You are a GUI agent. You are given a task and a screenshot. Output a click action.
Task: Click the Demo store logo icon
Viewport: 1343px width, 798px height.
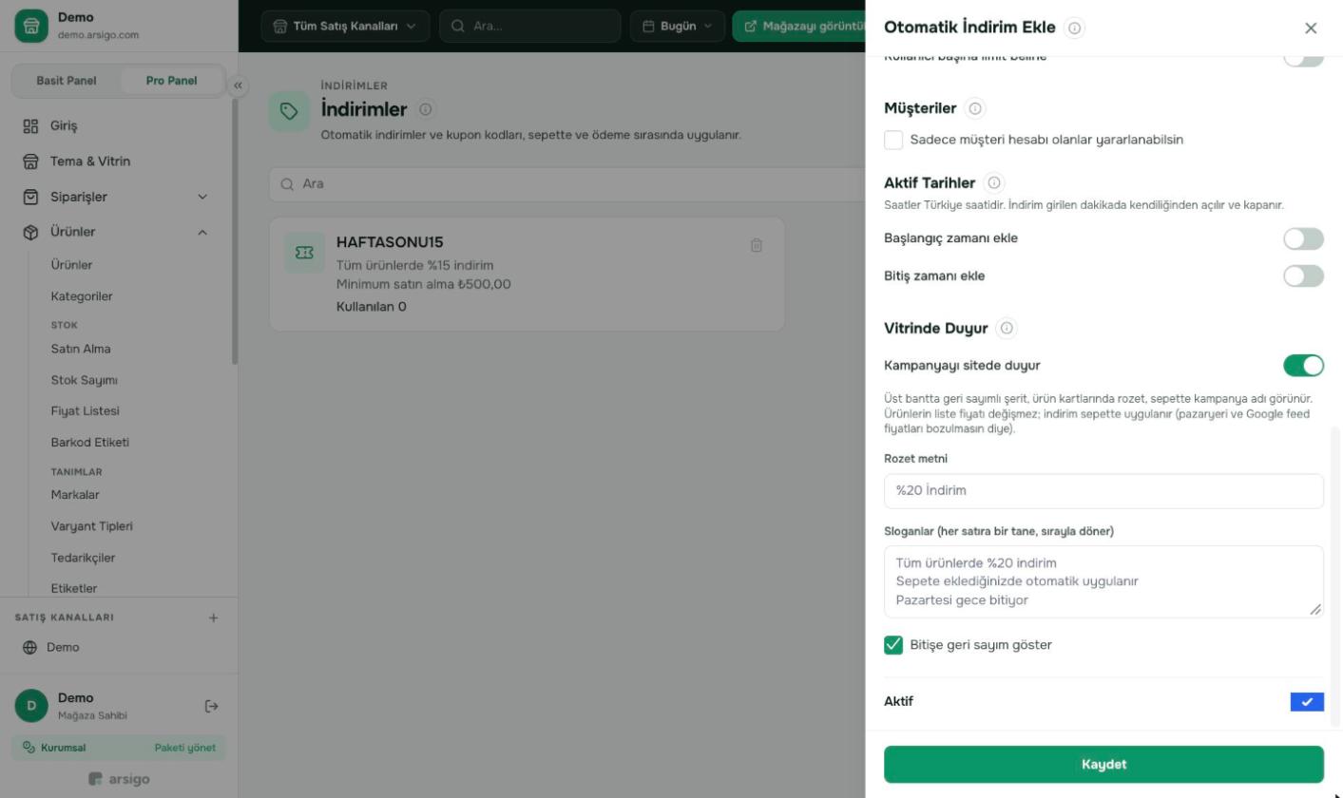click(x=30, y=26)
